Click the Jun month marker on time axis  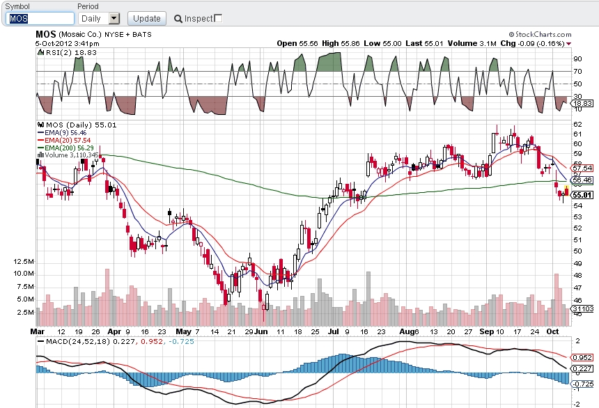point(261,331)
